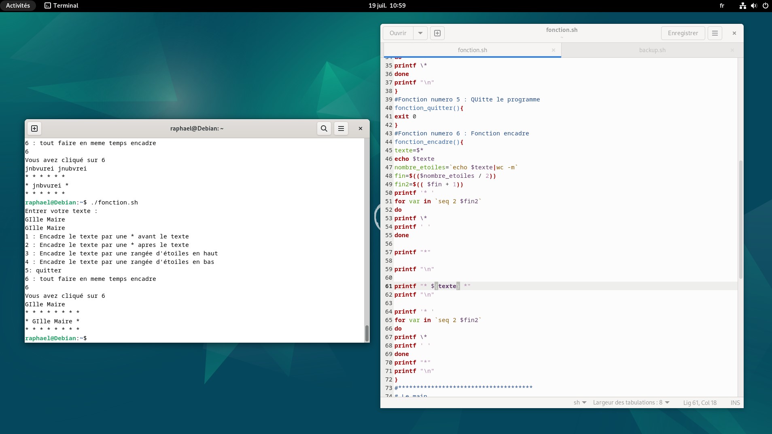Click the new terminal tab icon

coord(34,129)
